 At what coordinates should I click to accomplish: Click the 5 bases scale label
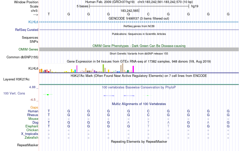click(82, 6)
